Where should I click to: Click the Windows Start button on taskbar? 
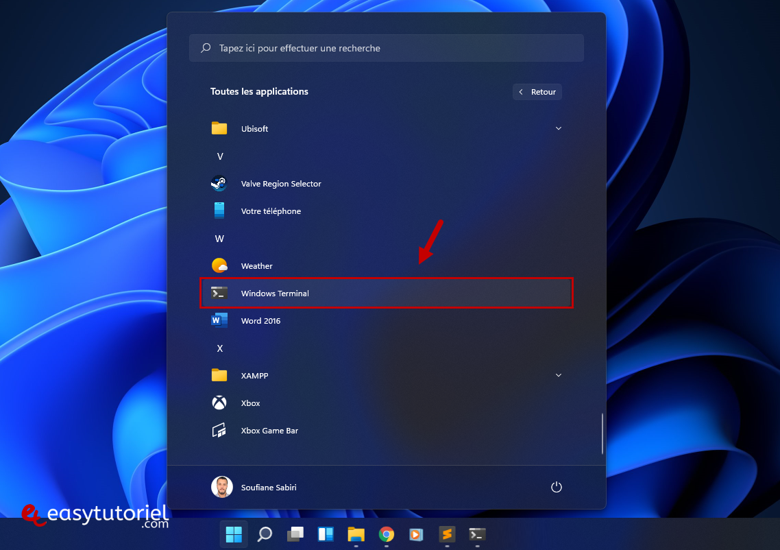[x=234, y=534]
